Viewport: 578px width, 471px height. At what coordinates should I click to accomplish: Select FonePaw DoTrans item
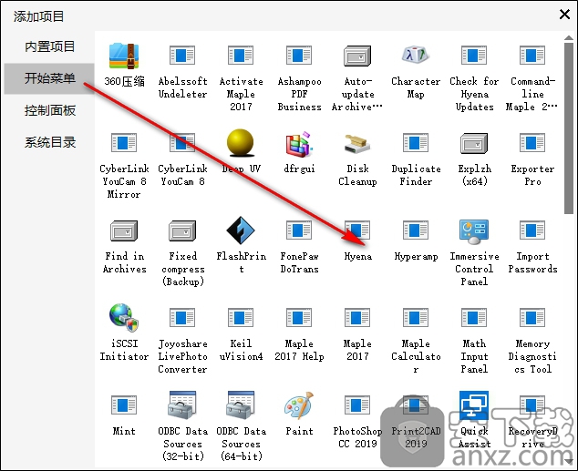[299, 230]
